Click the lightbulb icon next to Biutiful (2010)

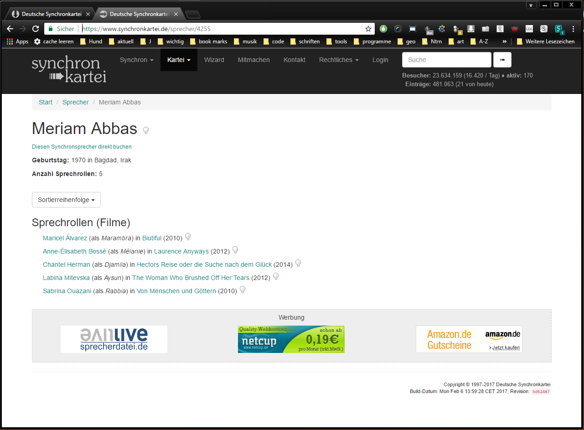click(x=187, y=237)
